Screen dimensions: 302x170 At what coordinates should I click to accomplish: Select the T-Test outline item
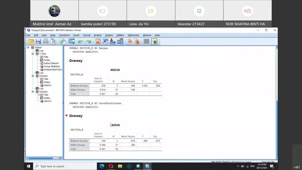tap(42, 54)
